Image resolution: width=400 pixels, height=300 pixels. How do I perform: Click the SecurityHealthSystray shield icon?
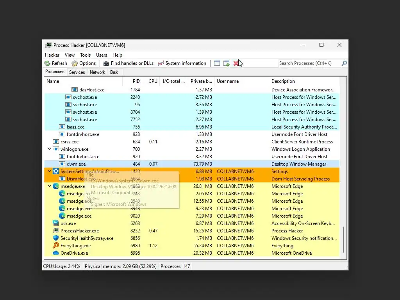click(56, 238)
